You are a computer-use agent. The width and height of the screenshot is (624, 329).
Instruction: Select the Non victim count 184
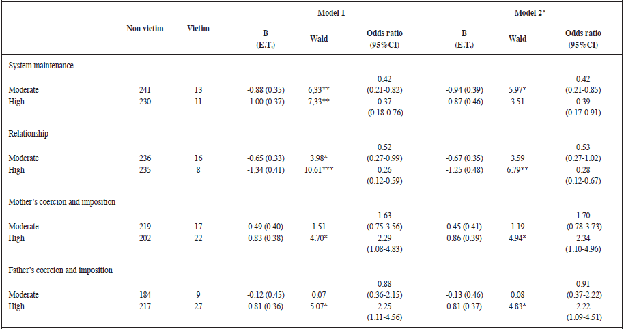pyautogui.click(x=145, y=295)
